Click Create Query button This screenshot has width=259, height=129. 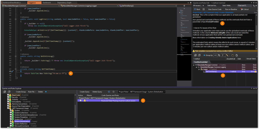pyautogui.click(x=84, y=92)
